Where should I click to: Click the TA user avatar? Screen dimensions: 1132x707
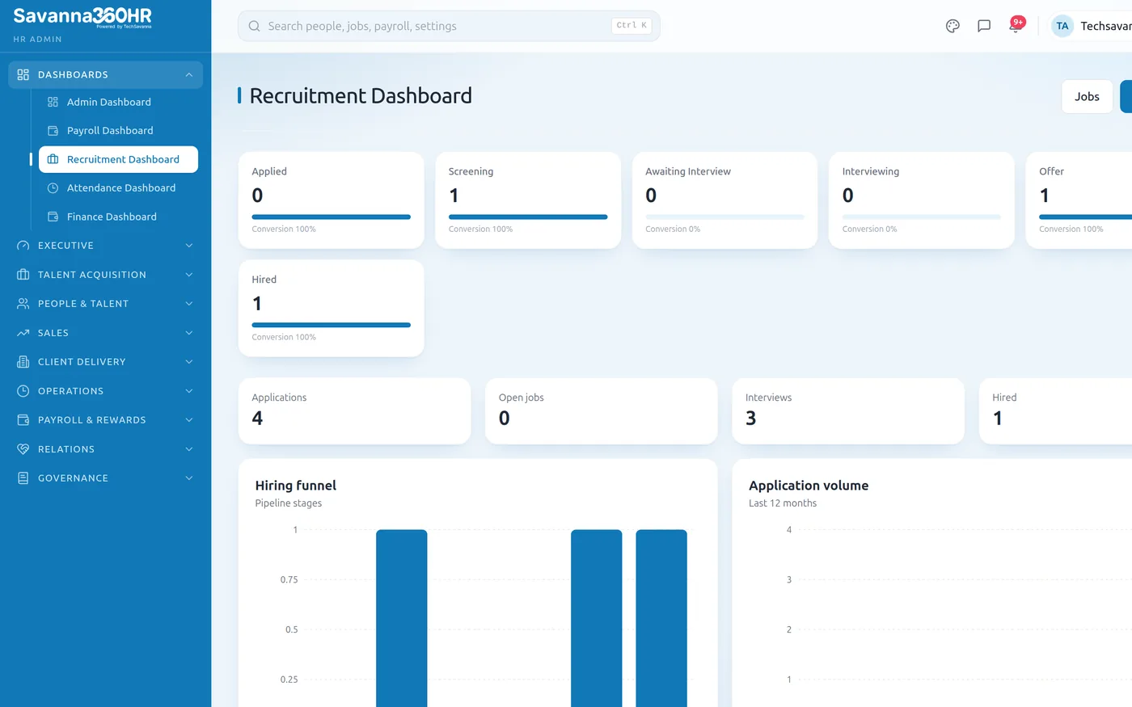pyautogui.click(x=1062, y=26)
